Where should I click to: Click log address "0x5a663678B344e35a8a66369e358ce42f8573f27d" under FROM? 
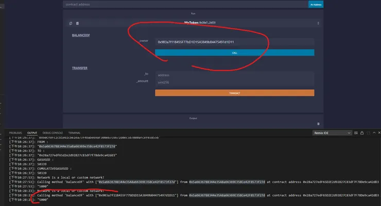tap(77, 146)
